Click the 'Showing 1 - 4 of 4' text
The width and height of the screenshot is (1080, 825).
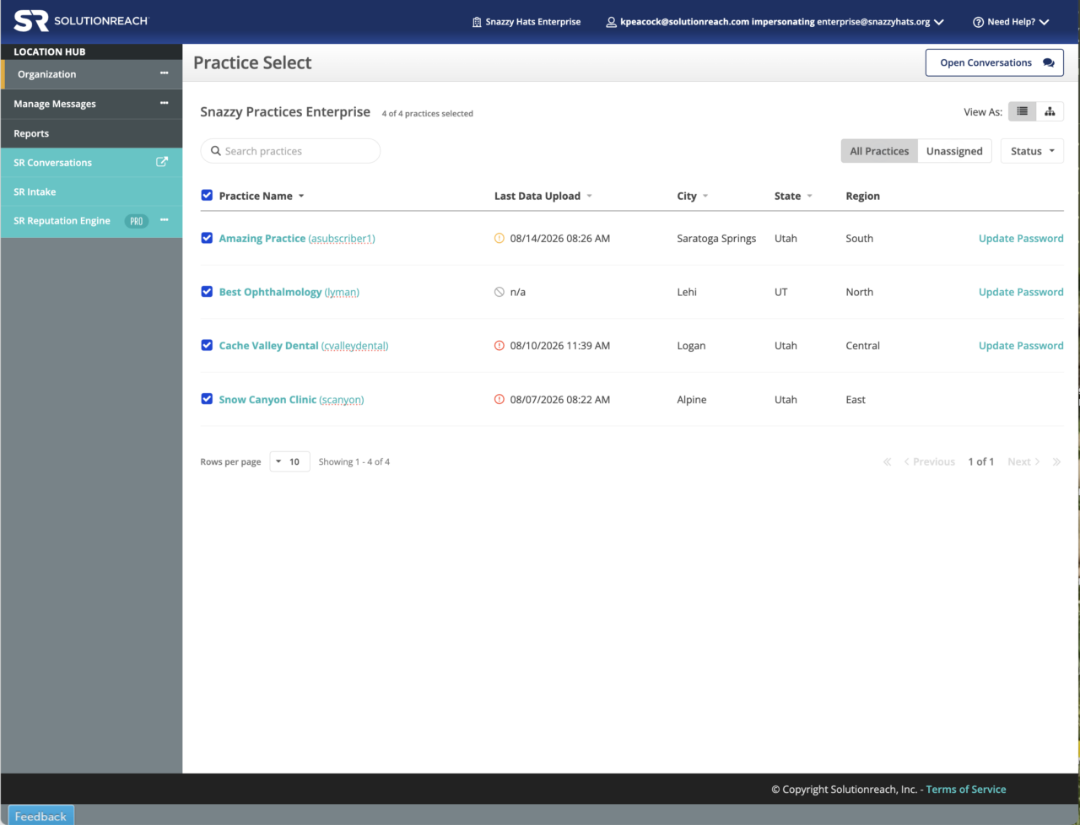point(354,462)
